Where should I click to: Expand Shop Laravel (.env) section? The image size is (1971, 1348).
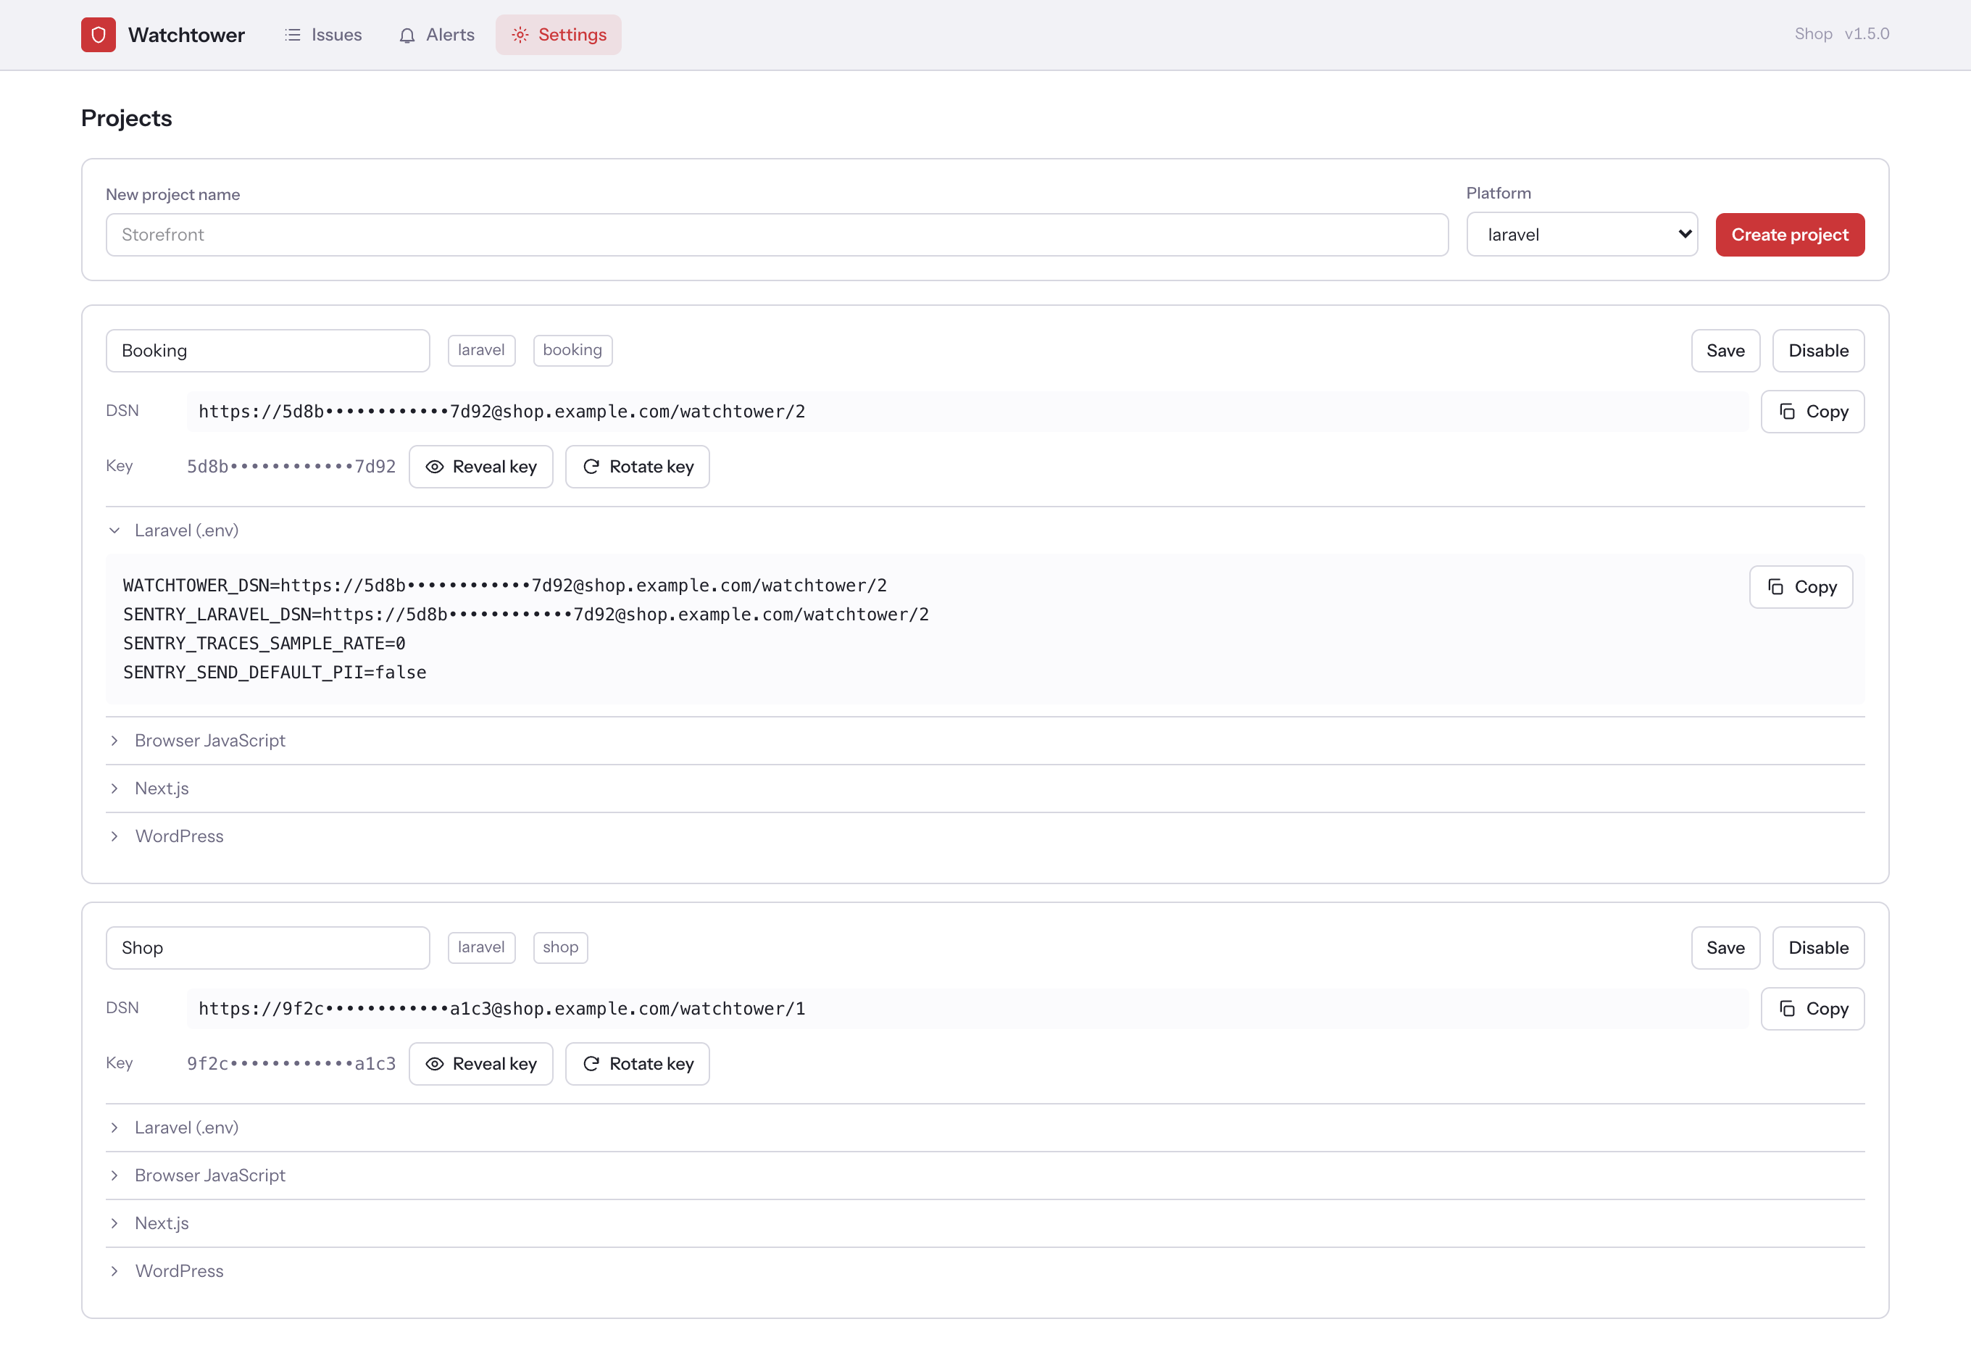(985, 1128)
